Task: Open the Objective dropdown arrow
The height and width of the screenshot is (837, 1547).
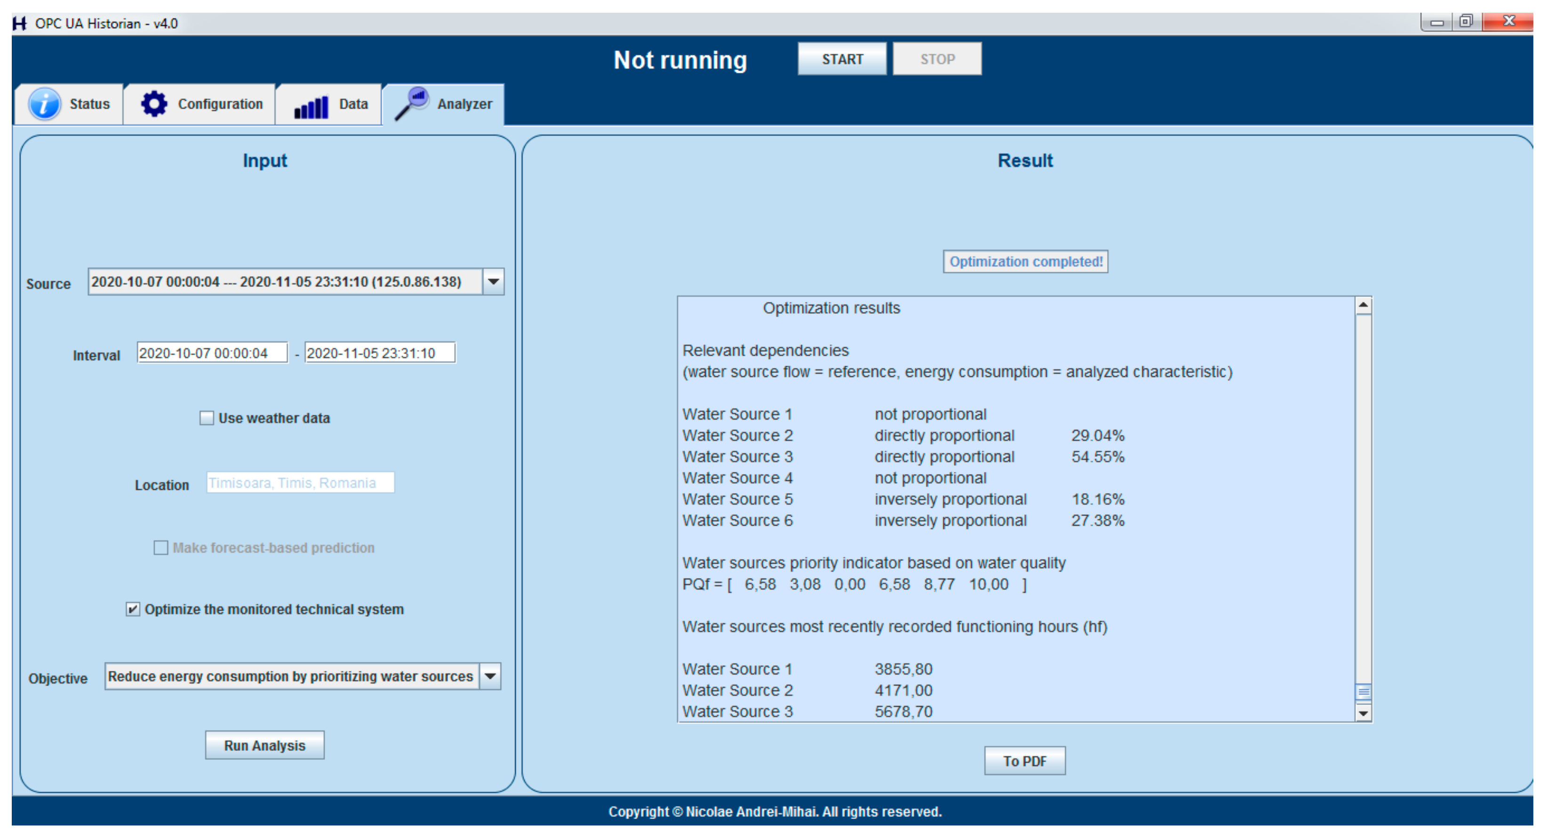Action: 490,677
